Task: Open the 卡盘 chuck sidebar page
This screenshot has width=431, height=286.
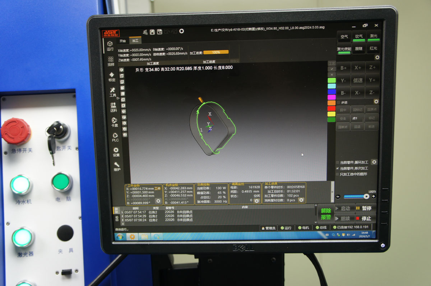Action: pyautogui.click(x=115, y=122)
